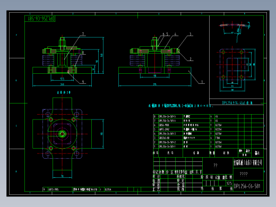Click the '??' placeholder in the title block
The width and height of the screenshot is (276, 207).
[215, 165]
